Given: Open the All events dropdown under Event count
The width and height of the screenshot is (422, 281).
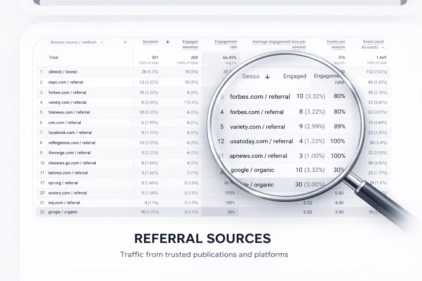Looking at the screenshot, I should (370, 47).
